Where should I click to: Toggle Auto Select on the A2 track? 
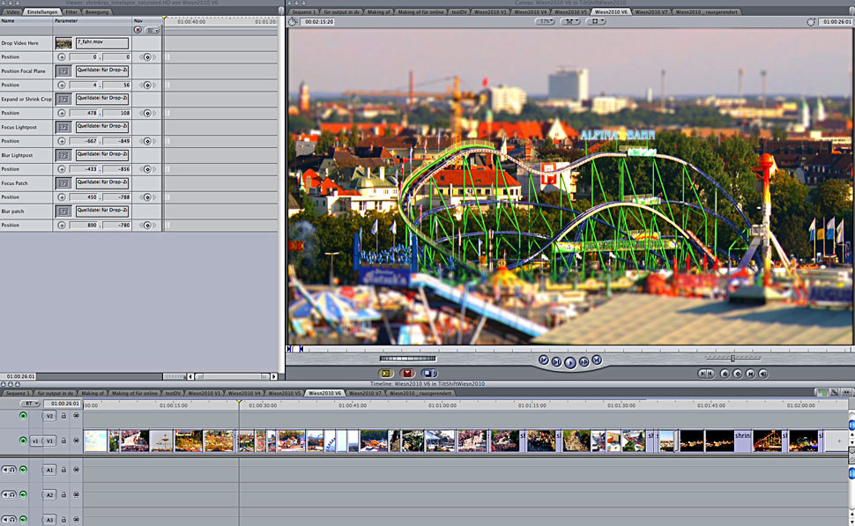(76, 495)
